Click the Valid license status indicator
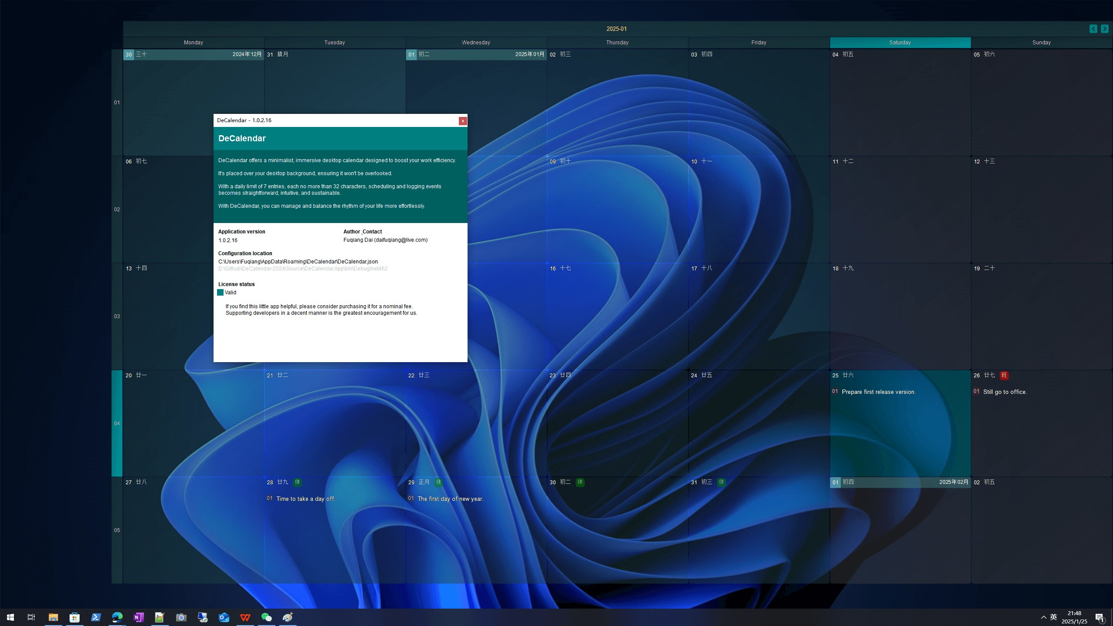 tap(221, 293)
